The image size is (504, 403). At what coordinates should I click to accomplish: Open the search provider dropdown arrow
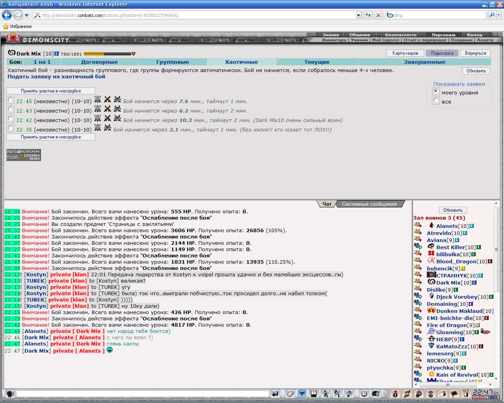(x=499, y=15)
